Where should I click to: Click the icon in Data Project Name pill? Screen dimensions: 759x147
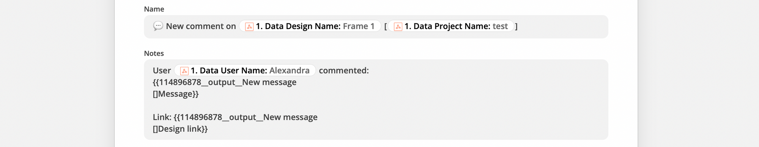pos(398,26)
